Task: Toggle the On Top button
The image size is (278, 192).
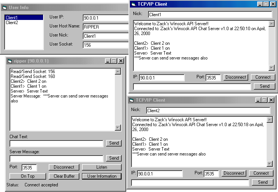Action: [x=28, y=176]
